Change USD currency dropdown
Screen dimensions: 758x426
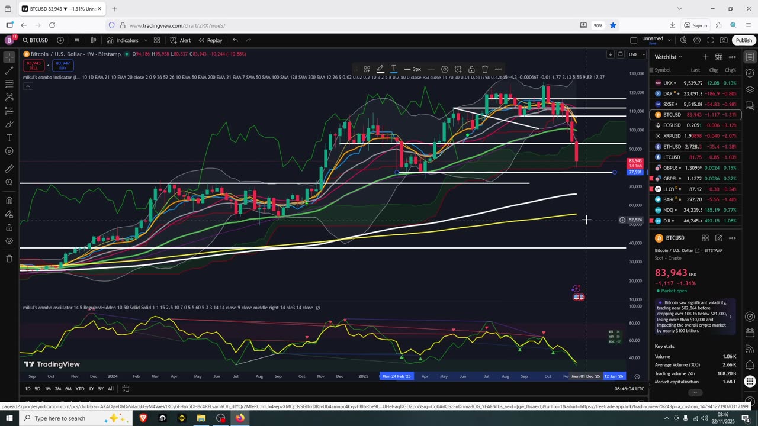[637, 54]
